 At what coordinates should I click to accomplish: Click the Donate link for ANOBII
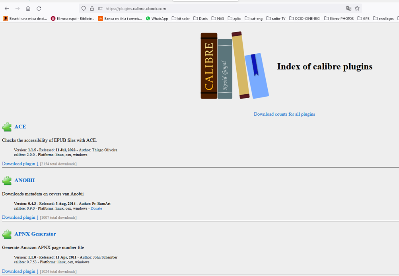96,208
